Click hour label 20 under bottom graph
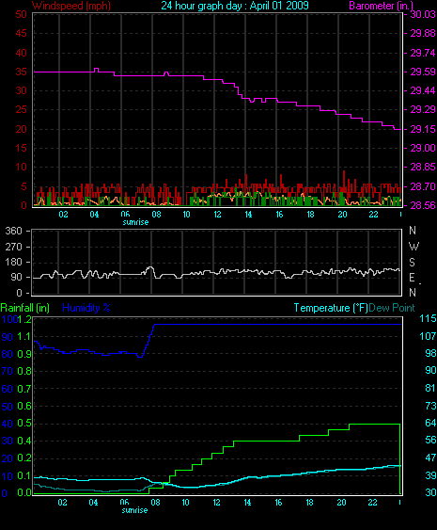This screenshot has height=530, width=437. 341,503
